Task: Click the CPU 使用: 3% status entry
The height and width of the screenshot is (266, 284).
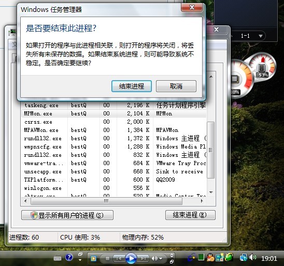Action: (80, 237)
